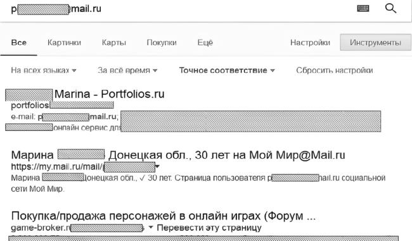Expand the Ещё menu

click(205, 42)
